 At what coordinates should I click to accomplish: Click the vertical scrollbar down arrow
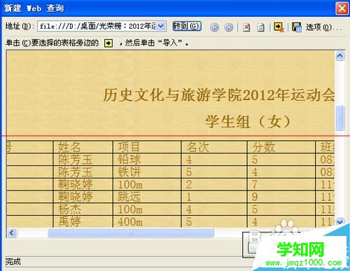[x=339, y=221]
